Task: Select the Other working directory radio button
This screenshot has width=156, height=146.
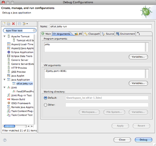Action: click(46, 105)
